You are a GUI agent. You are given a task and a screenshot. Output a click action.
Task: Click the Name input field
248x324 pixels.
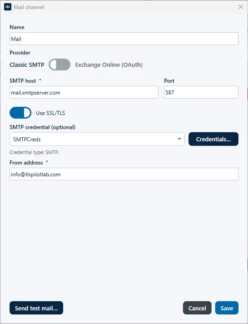[124, 39]
